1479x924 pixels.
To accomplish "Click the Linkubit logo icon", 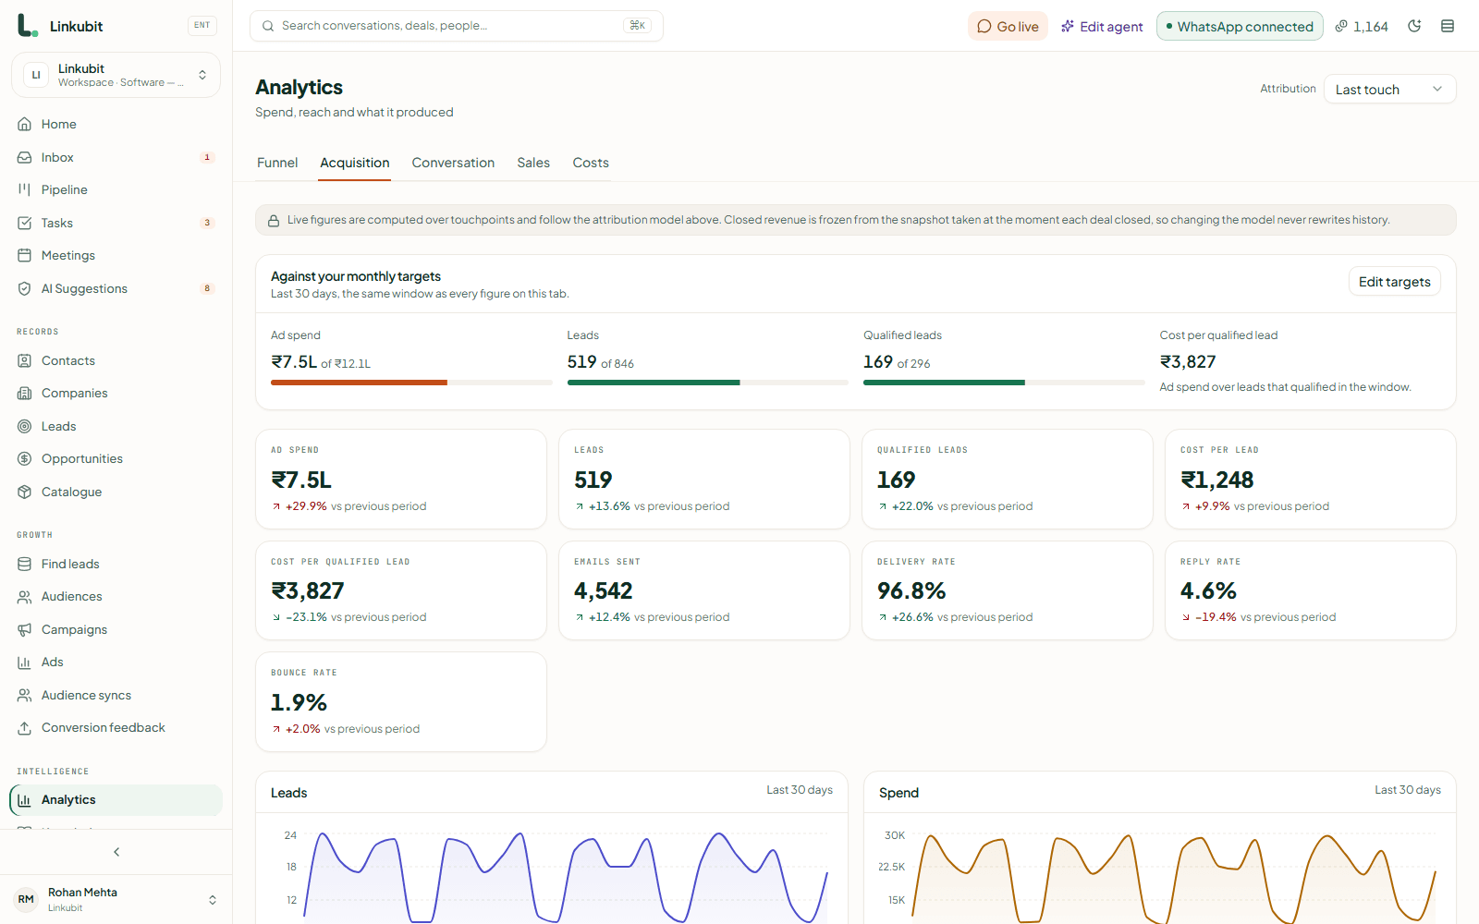I will [x=28, y=26].
